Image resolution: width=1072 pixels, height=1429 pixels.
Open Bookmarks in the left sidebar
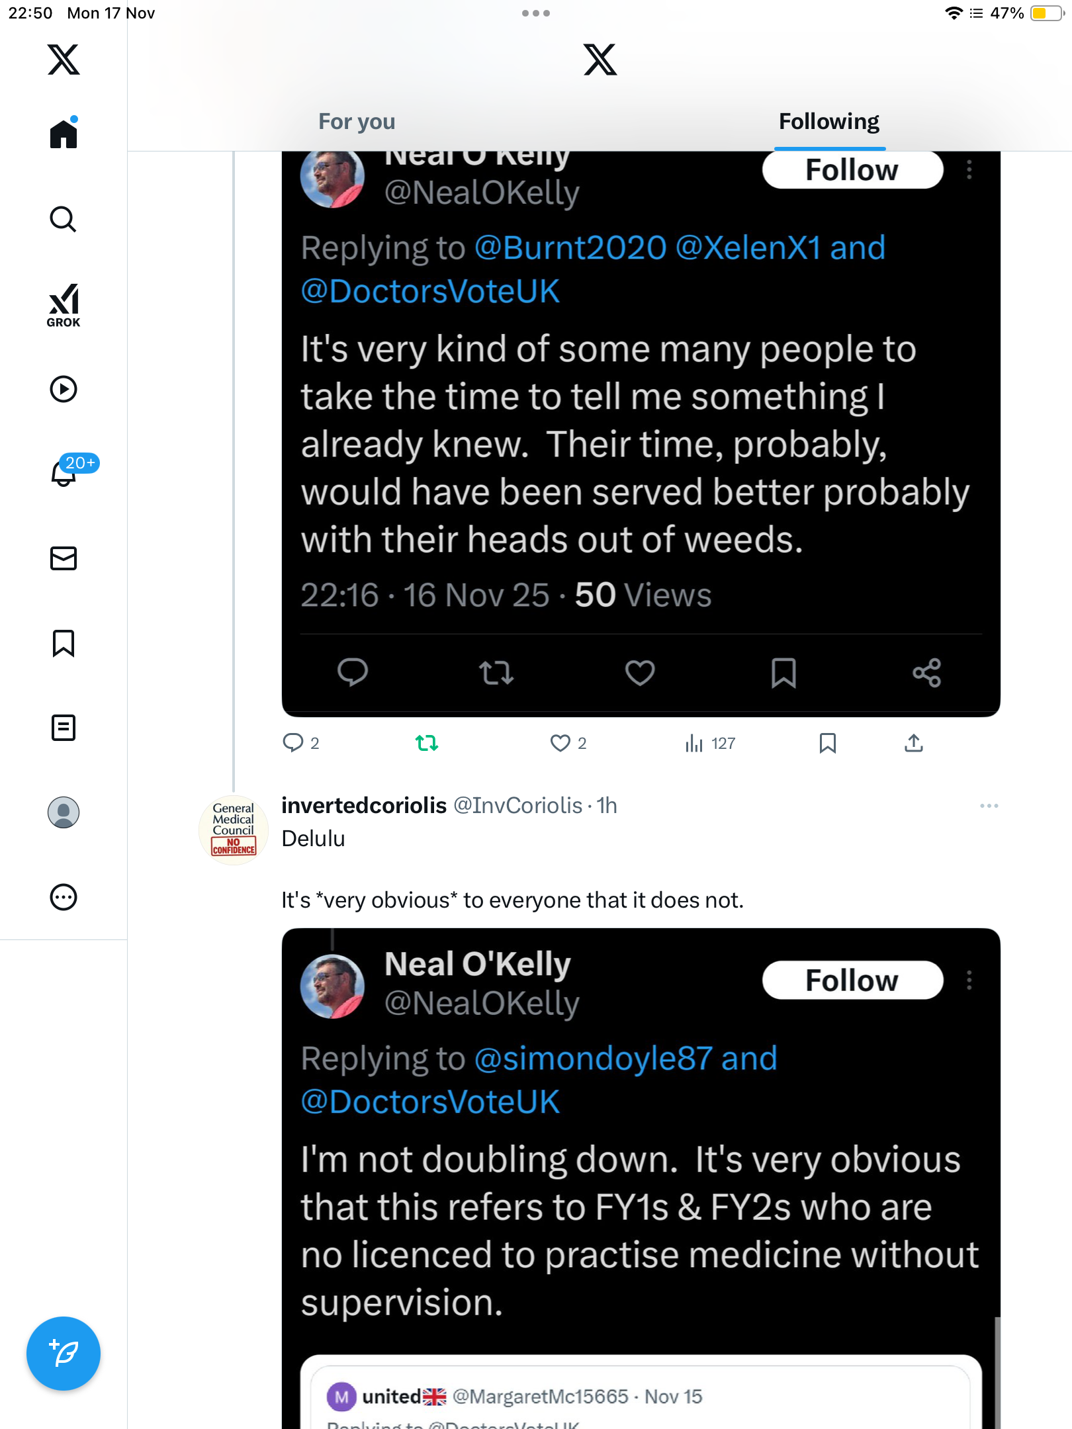click(x=64, y=643)
